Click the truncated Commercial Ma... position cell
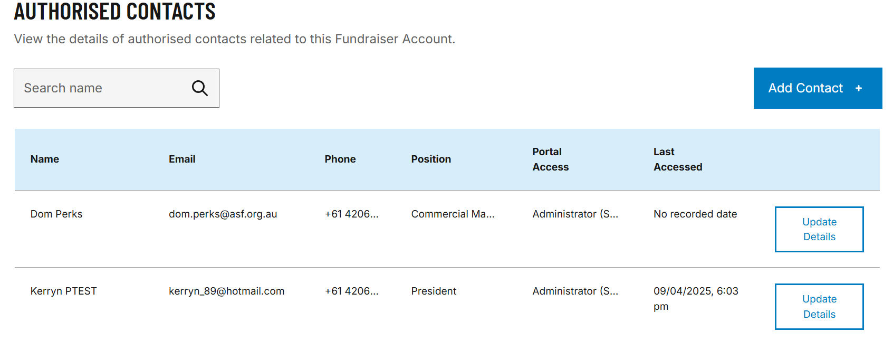The height and width of the screenshot is (350, 893). (x=453, y=214)
